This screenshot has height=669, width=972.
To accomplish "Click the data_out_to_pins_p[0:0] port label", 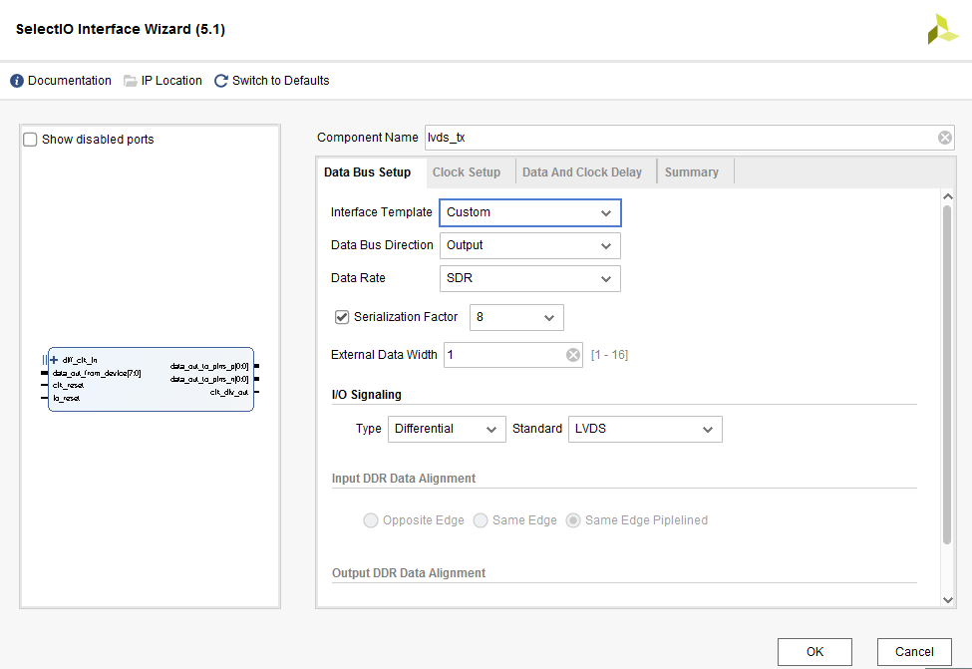I will point(209,367).
